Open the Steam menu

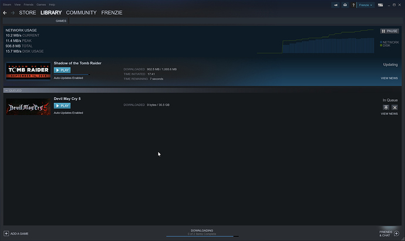coord(7,5)
